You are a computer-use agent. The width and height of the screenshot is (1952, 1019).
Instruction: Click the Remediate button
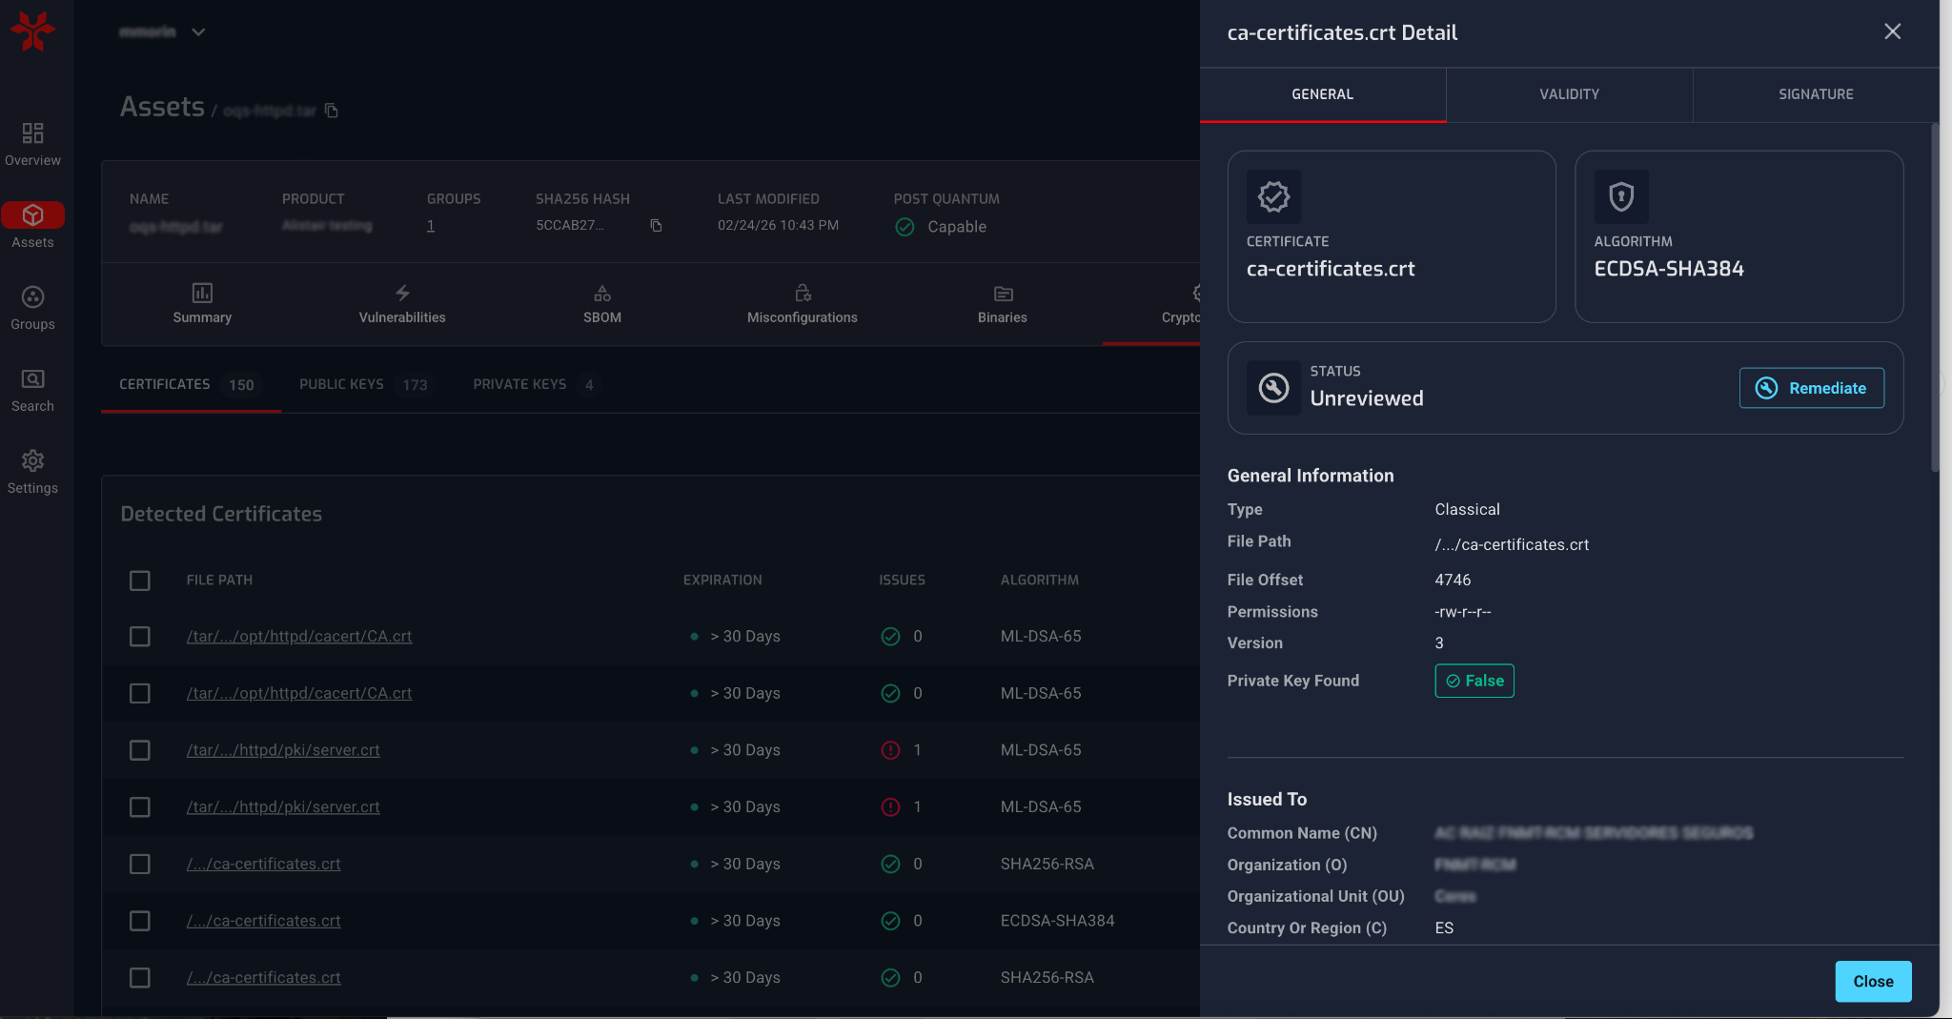pyautogui.click(x=1811, y=388)
